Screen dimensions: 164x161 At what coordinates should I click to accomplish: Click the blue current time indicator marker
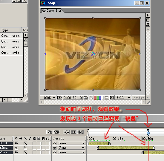148,132
